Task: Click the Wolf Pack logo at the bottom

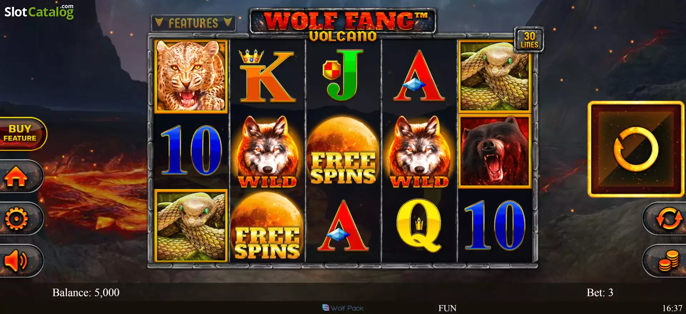Action: pyautogui.click(x=343, y=308)
